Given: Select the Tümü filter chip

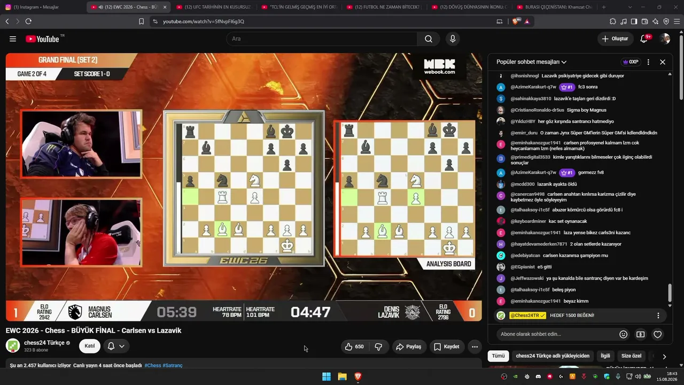Looking at the screenshot, I should pos(498,356).
